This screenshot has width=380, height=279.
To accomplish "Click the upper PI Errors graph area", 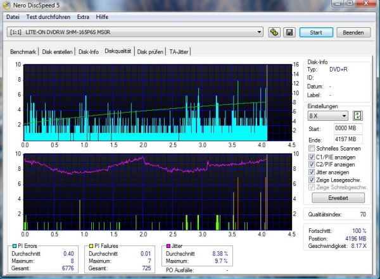I will tap(158, 102).
